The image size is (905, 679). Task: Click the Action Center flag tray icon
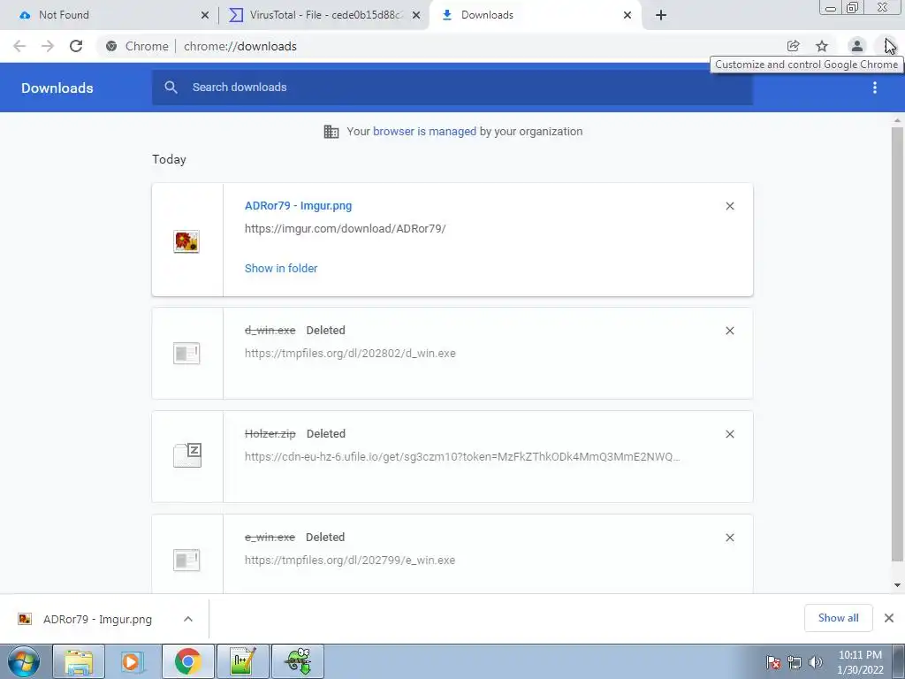(773, 662)
